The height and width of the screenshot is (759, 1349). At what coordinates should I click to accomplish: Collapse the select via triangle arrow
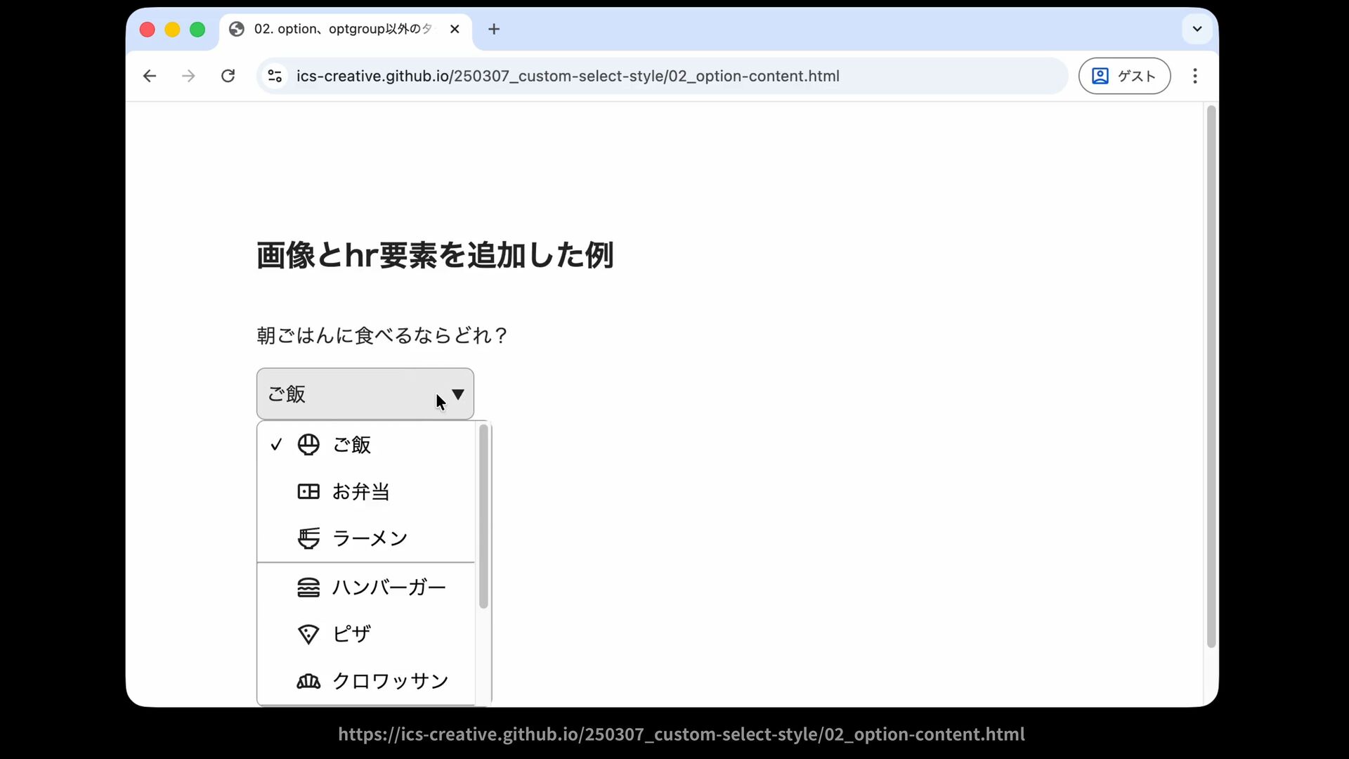[458, 394]
